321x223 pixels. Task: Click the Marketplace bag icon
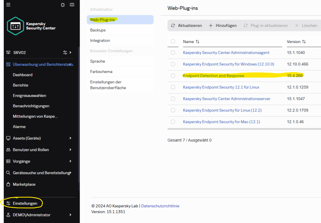[8, 184]
